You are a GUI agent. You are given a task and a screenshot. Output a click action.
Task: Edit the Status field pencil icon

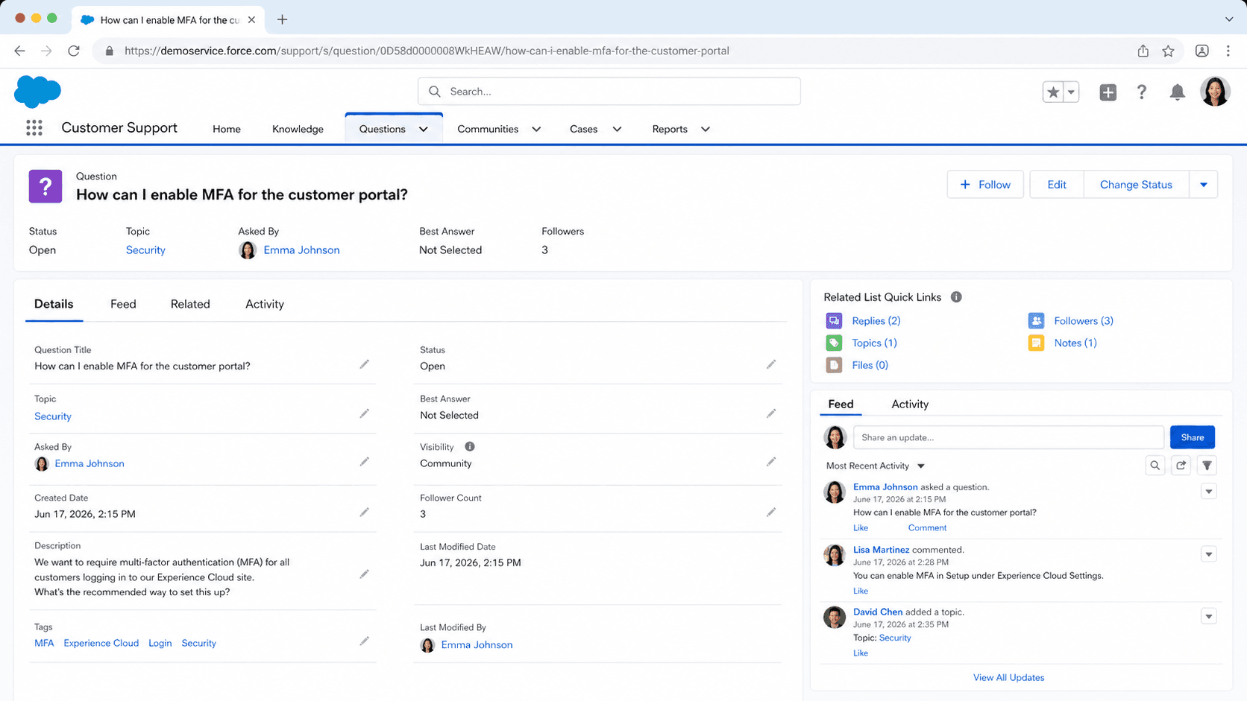(771, 364)
